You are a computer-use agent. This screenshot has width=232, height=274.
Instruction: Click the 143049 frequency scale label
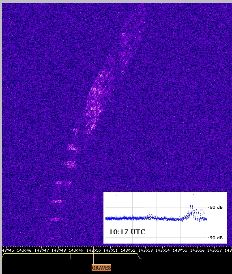coord(76,250)
